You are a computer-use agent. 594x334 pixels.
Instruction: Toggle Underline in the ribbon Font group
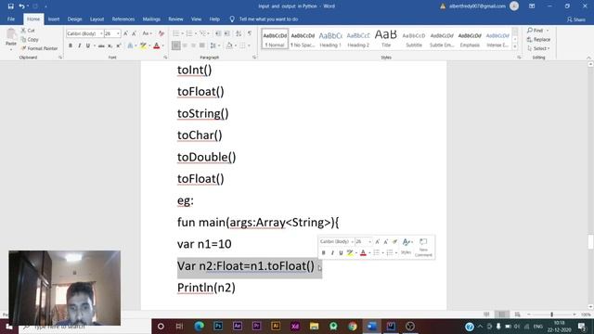point(88,45)
